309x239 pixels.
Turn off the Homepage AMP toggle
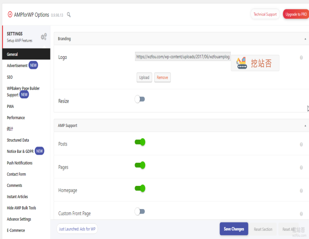(x=140, y=189)
